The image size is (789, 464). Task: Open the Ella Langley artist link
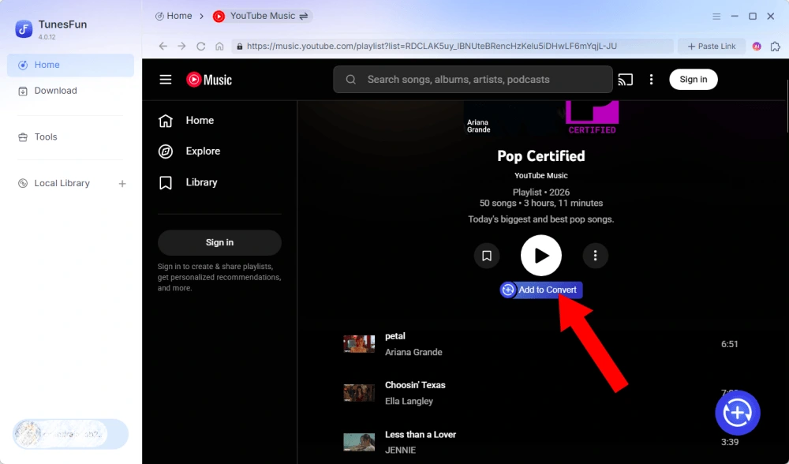click(409, 401)
